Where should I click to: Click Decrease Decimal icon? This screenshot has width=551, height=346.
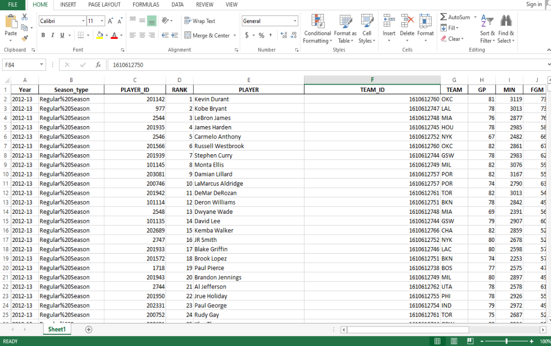coord(294,35)
